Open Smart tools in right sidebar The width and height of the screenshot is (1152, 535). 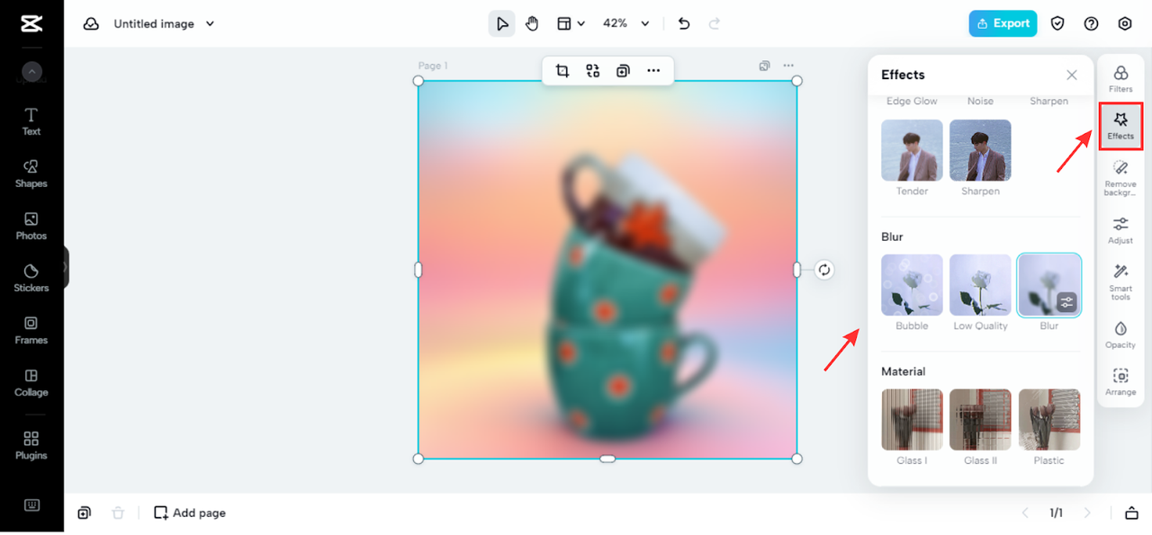tap(1120, 282)
